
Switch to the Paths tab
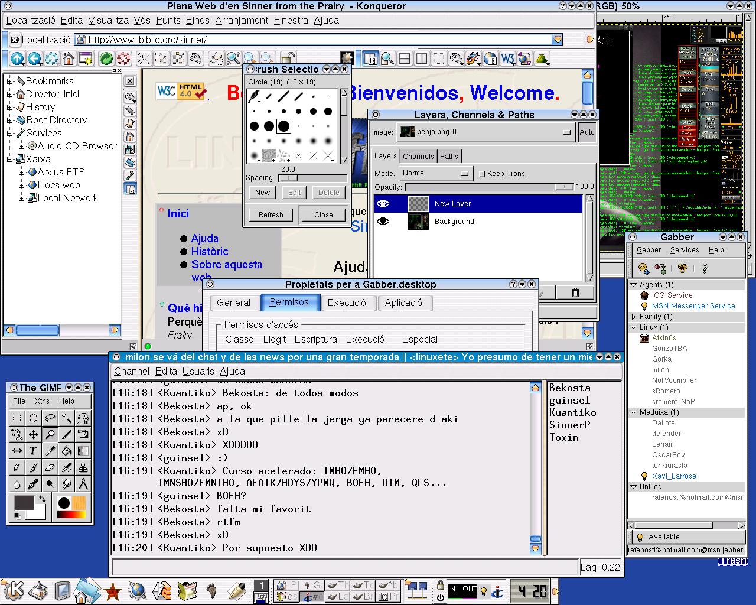point(449,157)
